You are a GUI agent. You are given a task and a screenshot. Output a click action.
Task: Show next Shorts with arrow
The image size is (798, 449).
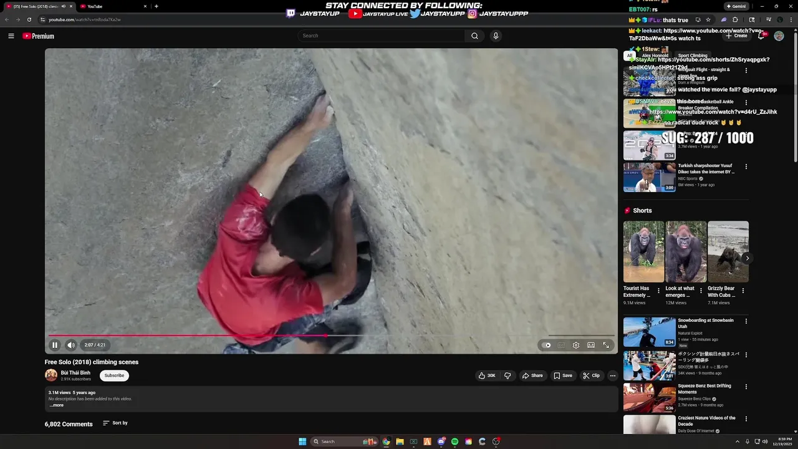748,258
